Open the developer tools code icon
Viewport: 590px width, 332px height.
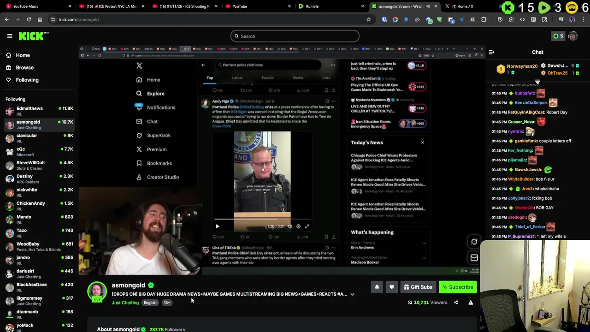(522, 19)
